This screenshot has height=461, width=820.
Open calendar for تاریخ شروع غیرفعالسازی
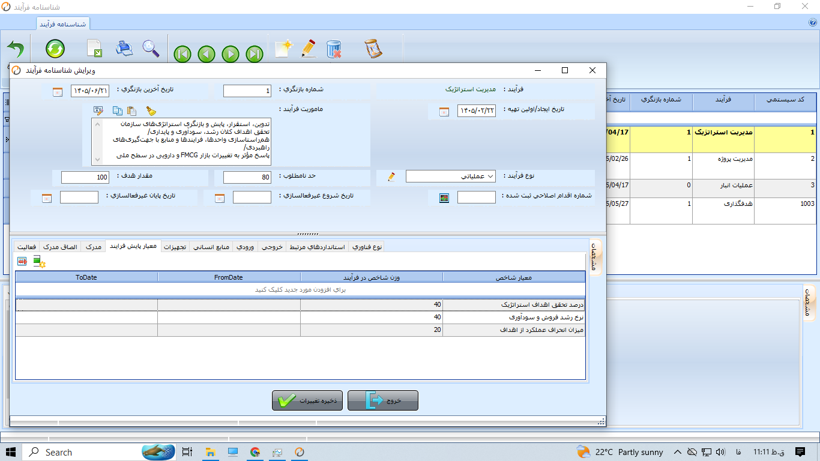220,198
